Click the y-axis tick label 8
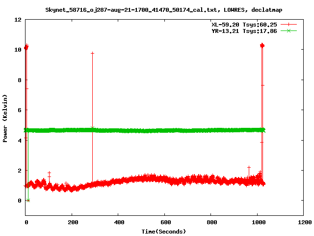Screen dimensions: 314x236 click(x=20, y=80)
